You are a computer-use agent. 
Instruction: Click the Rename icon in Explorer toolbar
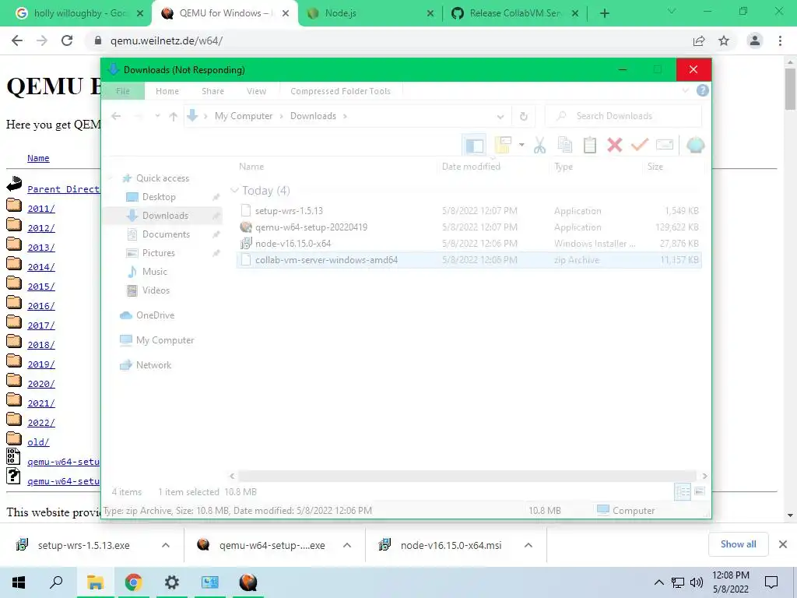(x=665, y=146)
